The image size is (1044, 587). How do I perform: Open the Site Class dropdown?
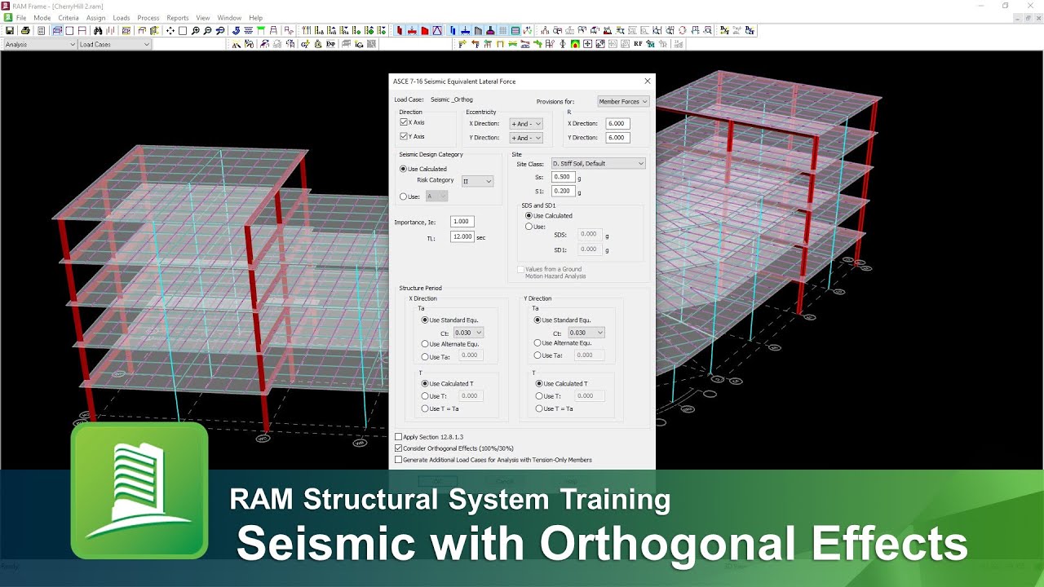598,164
